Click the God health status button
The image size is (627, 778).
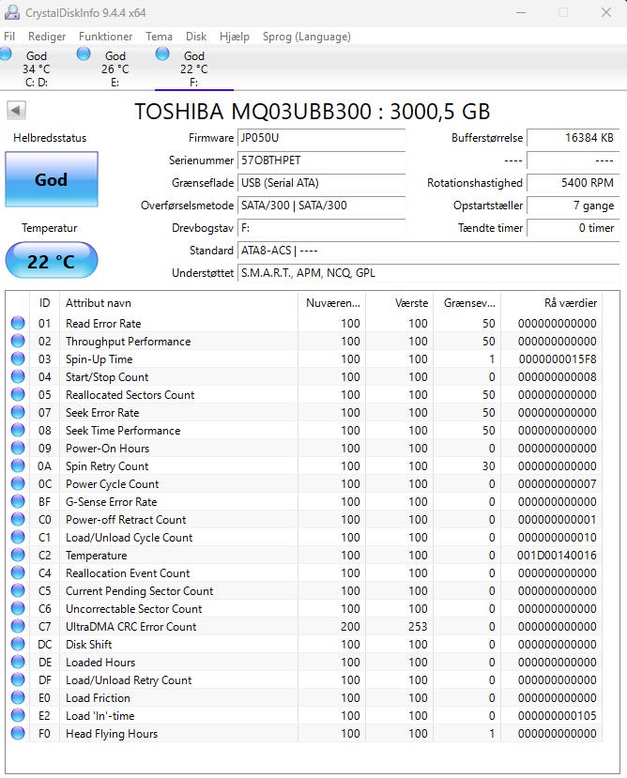pyautogui.click(x=52, y=179)
